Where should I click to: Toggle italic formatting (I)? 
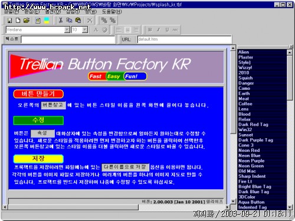[159, 30]
